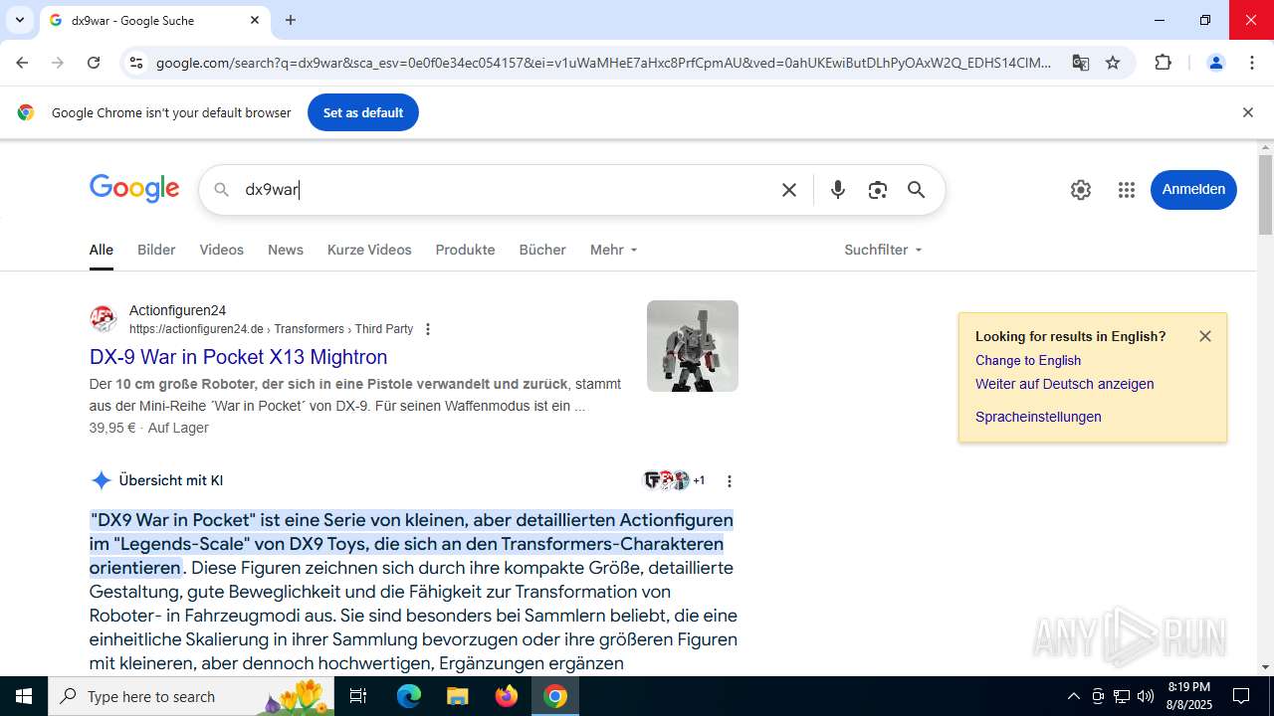1274x716 pixels.
Task: Open the Chrome profile icon
Action: point(1216,63)
